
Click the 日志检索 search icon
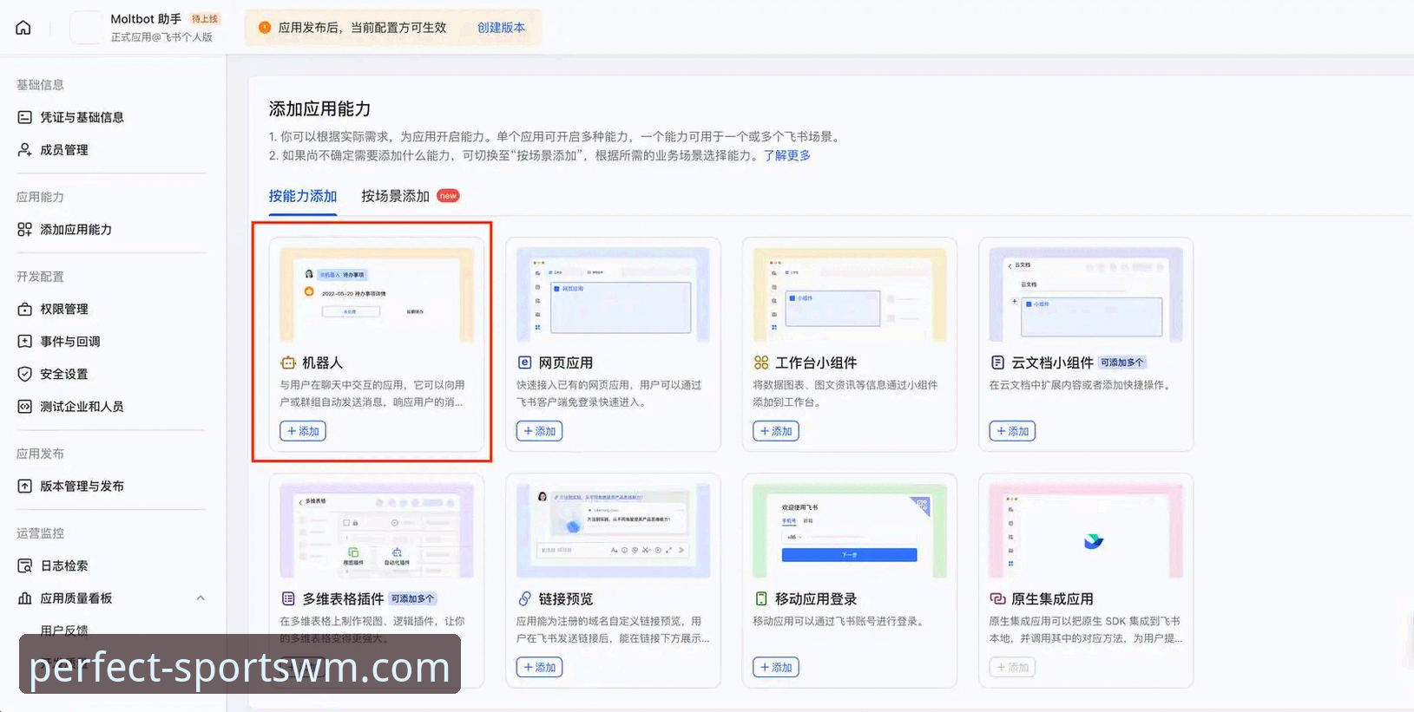[x=25, y=566]
